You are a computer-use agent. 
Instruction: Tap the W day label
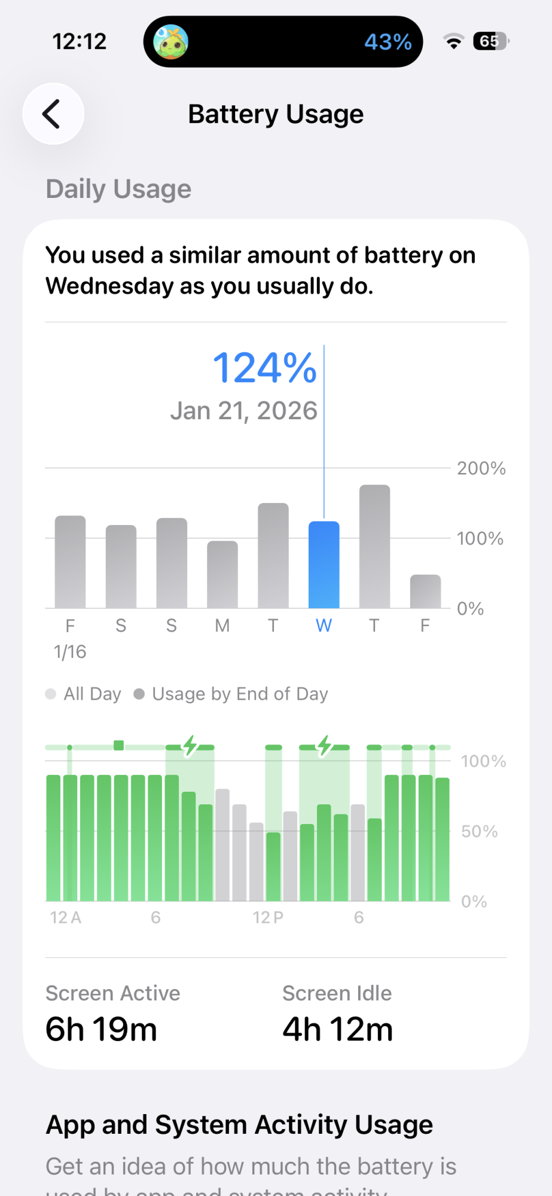[324, 626]
